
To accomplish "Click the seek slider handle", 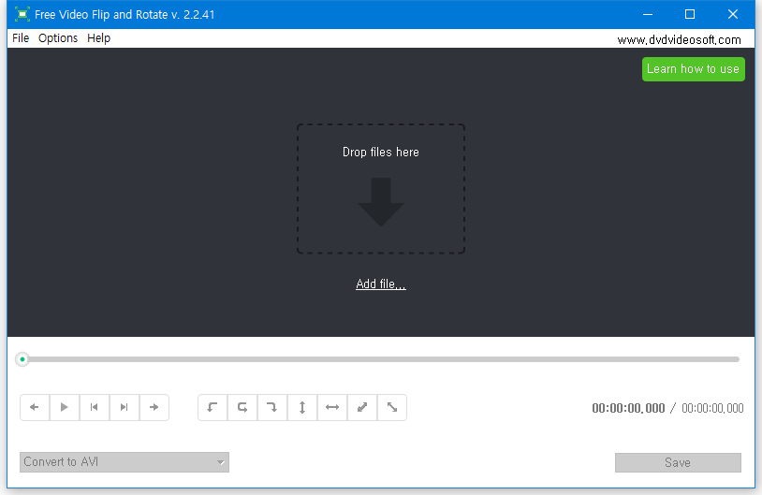I will (22, 359).
